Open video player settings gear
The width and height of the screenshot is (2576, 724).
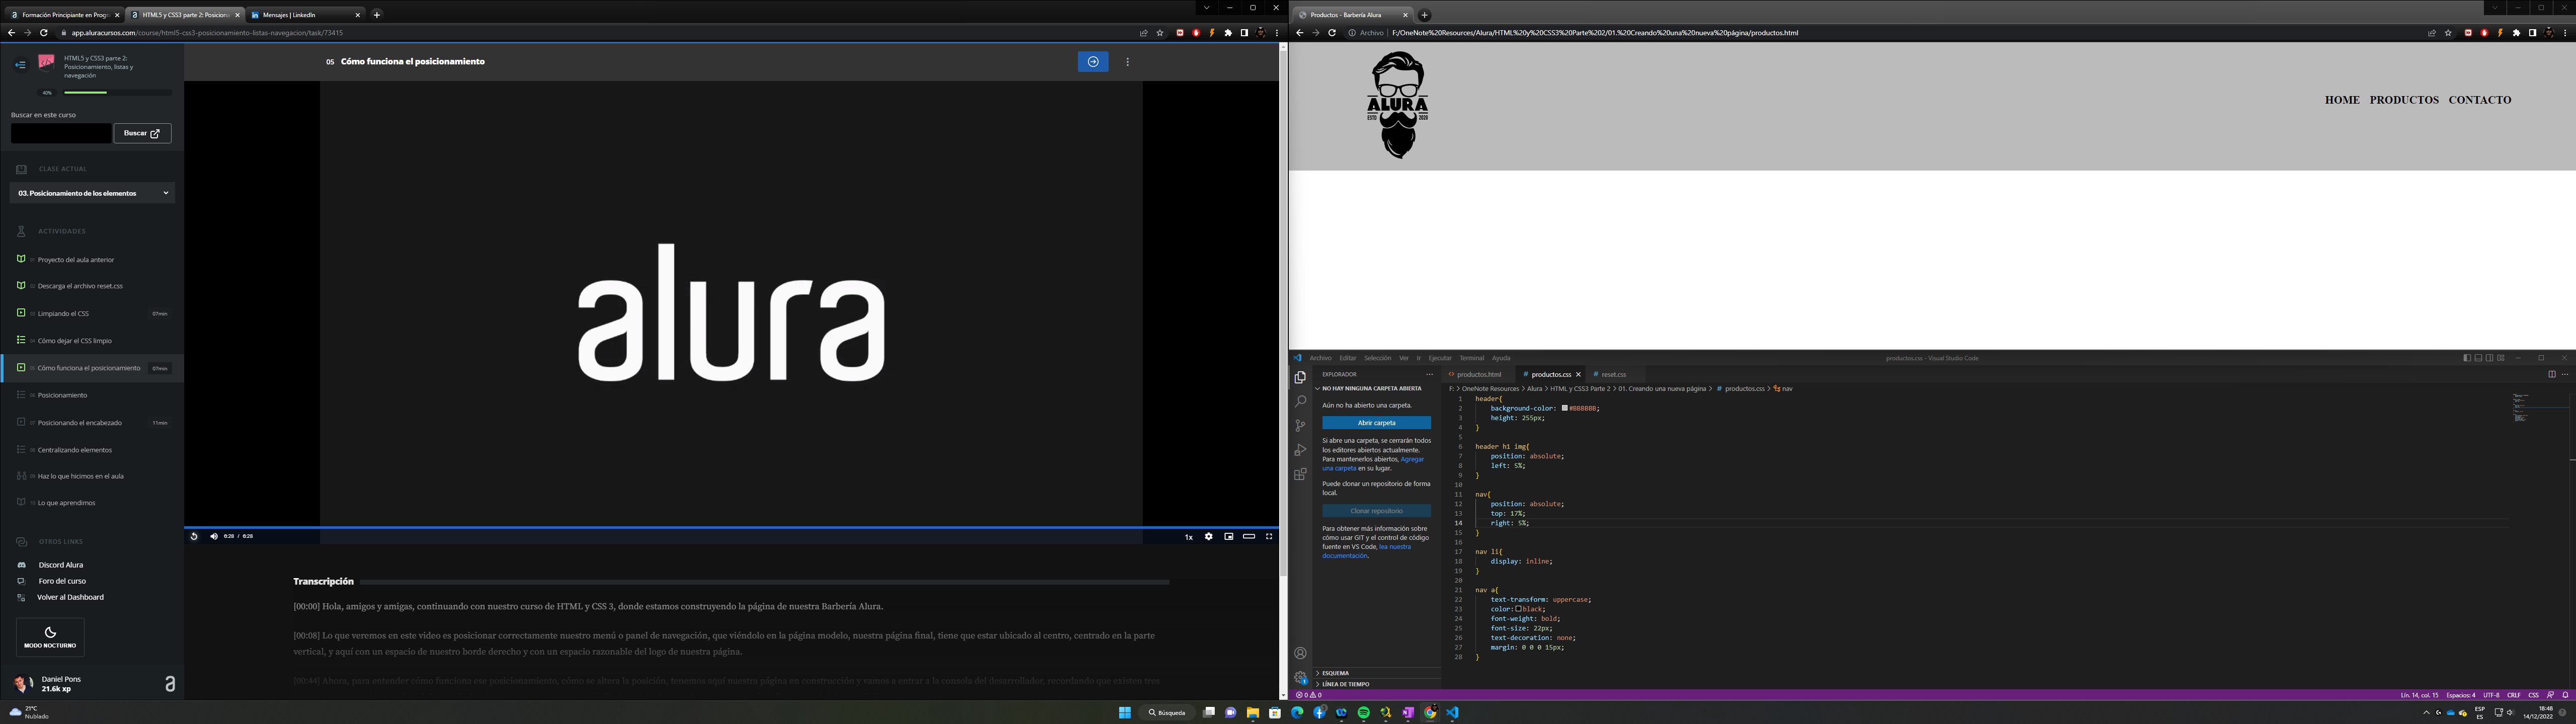(1208, 536)
